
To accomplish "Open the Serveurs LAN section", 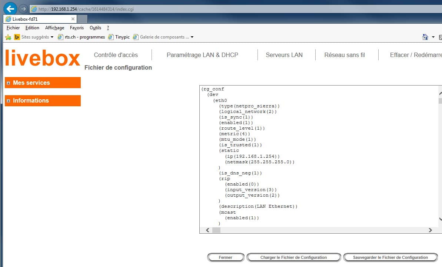I will point(284,55).
